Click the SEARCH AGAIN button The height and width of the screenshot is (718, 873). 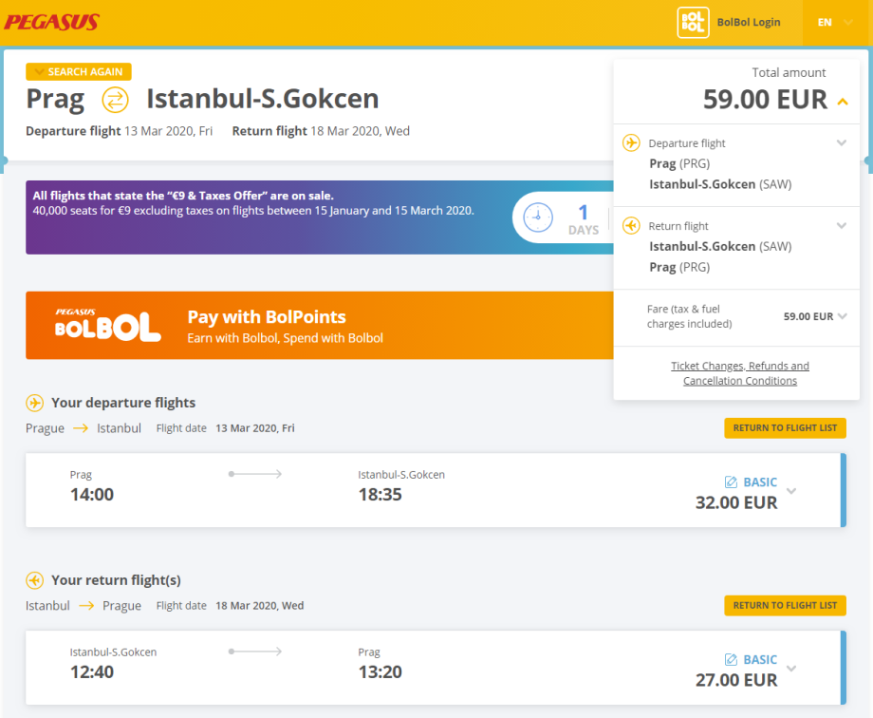pos(79,71)
